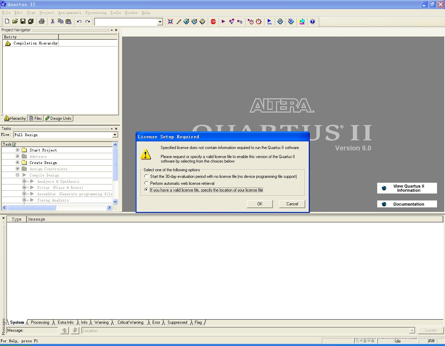
Task: Switch to the Critical Warning messages tab
Action: coord(130,322)
